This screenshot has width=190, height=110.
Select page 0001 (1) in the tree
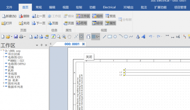[17, 61]
